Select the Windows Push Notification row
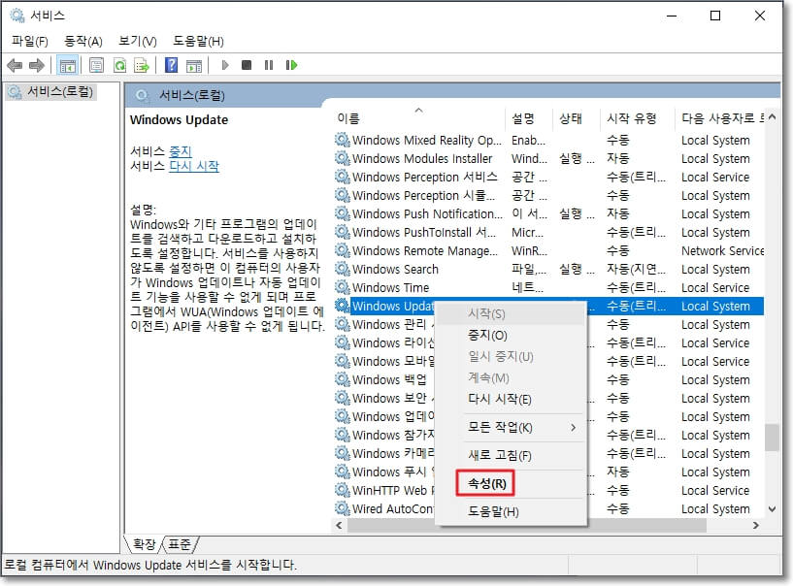Viewport: 793px width, 586px height. [x=548, y=213]
